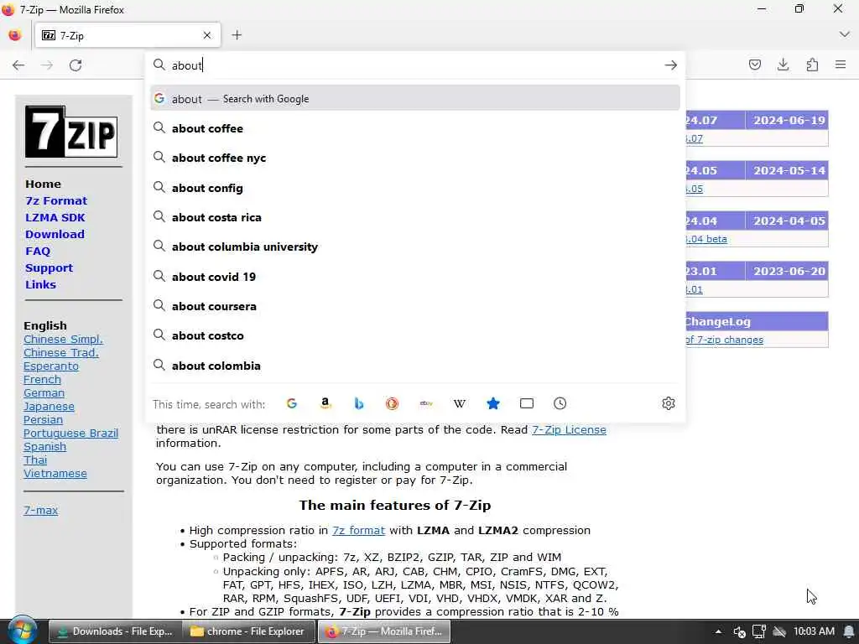This screenshot has width=859, height=644.
Task: Open the LZMA SDK sidebar link
Action: click(x=55, y=217)
